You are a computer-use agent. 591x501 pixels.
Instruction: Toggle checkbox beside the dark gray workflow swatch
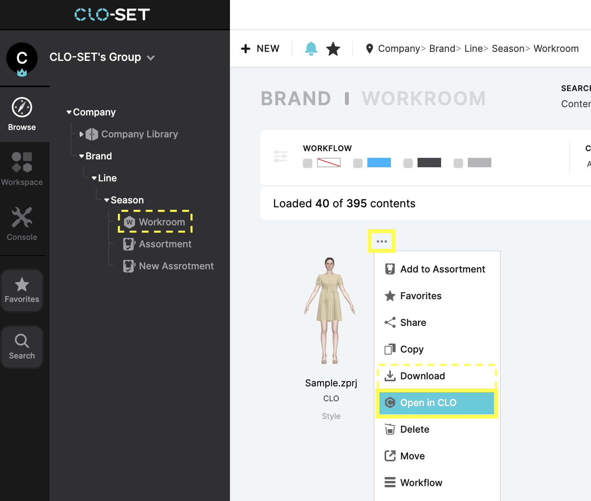tap(408, 163)
